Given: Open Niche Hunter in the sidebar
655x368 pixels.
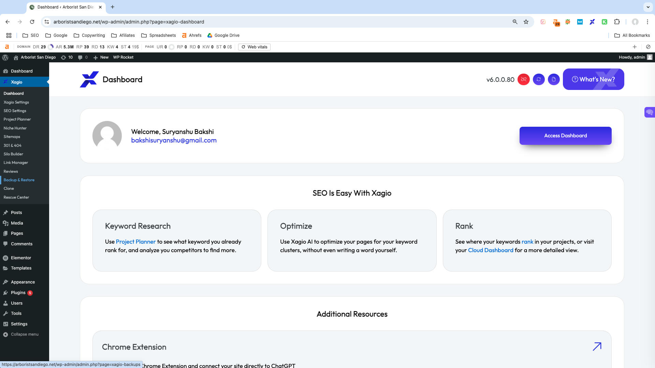Looking at the screenshot, I should (15, 128).
